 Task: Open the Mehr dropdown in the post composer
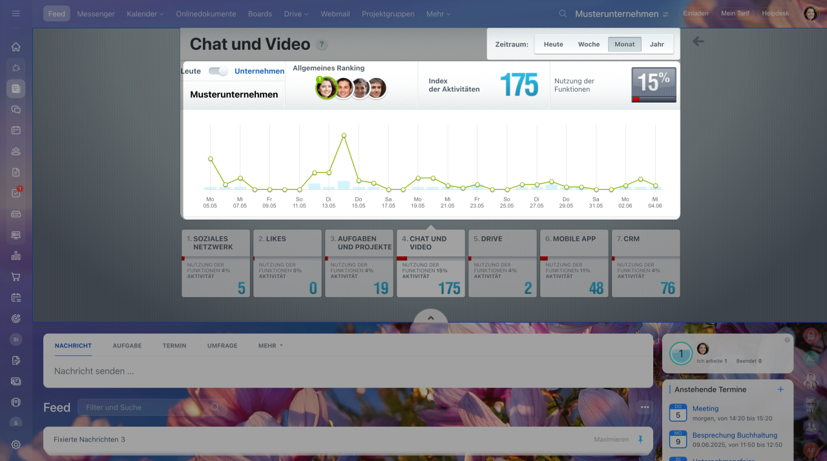pos(271,345)
